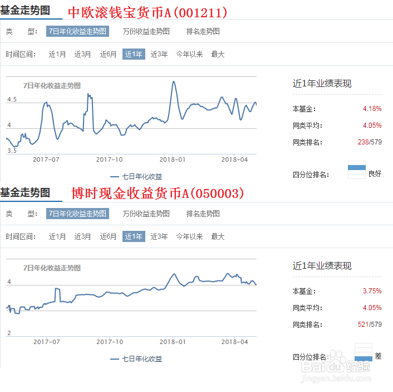The image size is (393, 392).
Task: Open 排名走势图 tab in 中欧滚钱宝货币A panel
Action: click(203, 31)
